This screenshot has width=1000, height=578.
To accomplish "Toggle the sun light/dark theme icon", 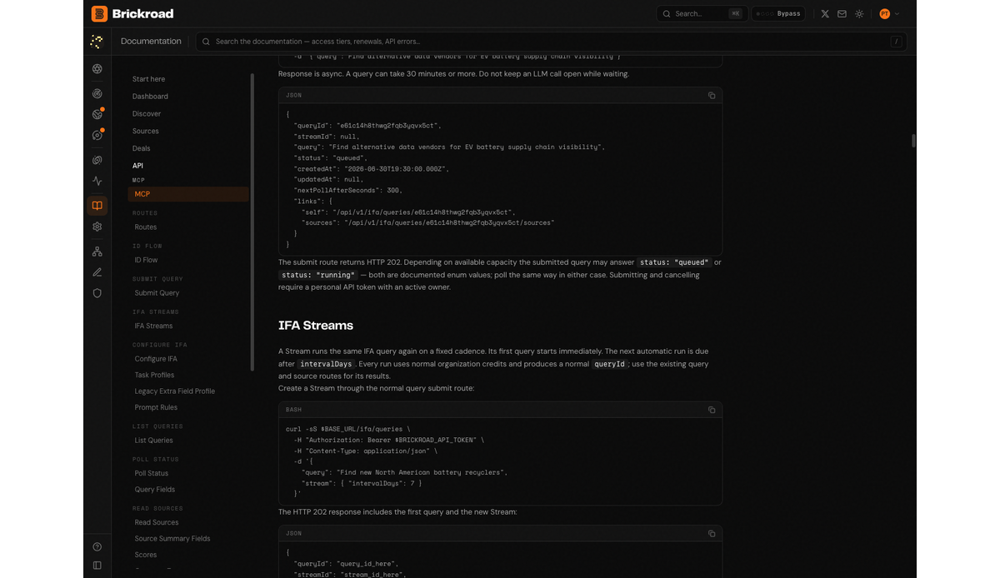I will (859, 14).
